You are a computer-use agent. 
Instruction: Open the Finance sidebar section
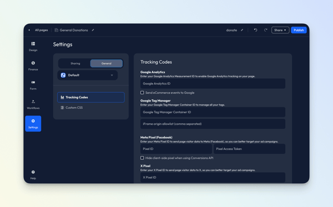33,66
